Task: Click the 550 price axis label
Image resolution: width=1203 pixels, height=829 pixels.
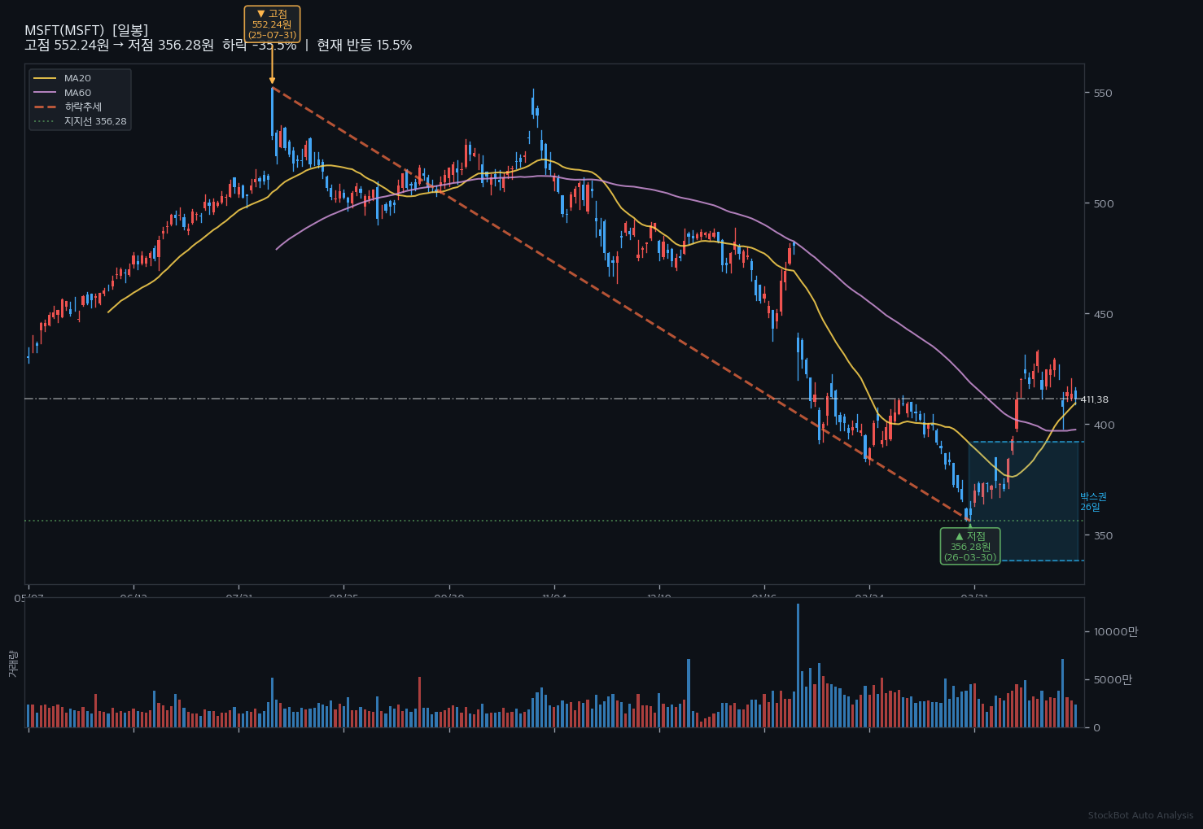Action: tap(1103, 94)
